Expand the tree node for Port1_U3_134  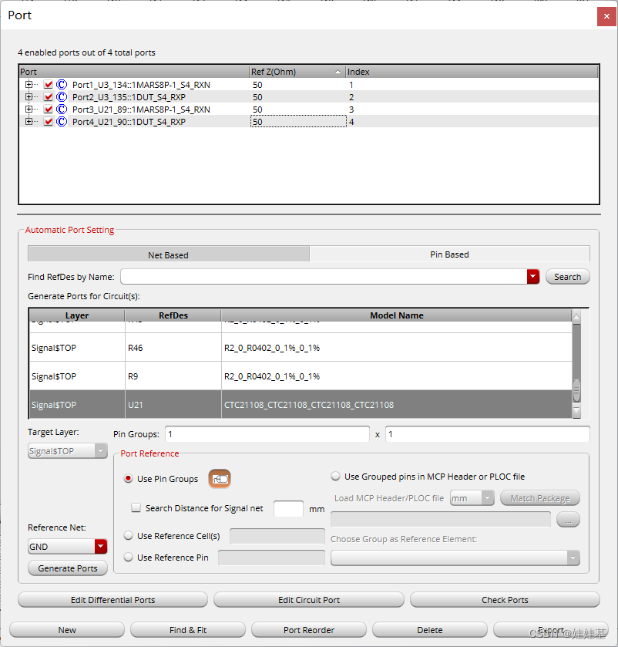28,85
